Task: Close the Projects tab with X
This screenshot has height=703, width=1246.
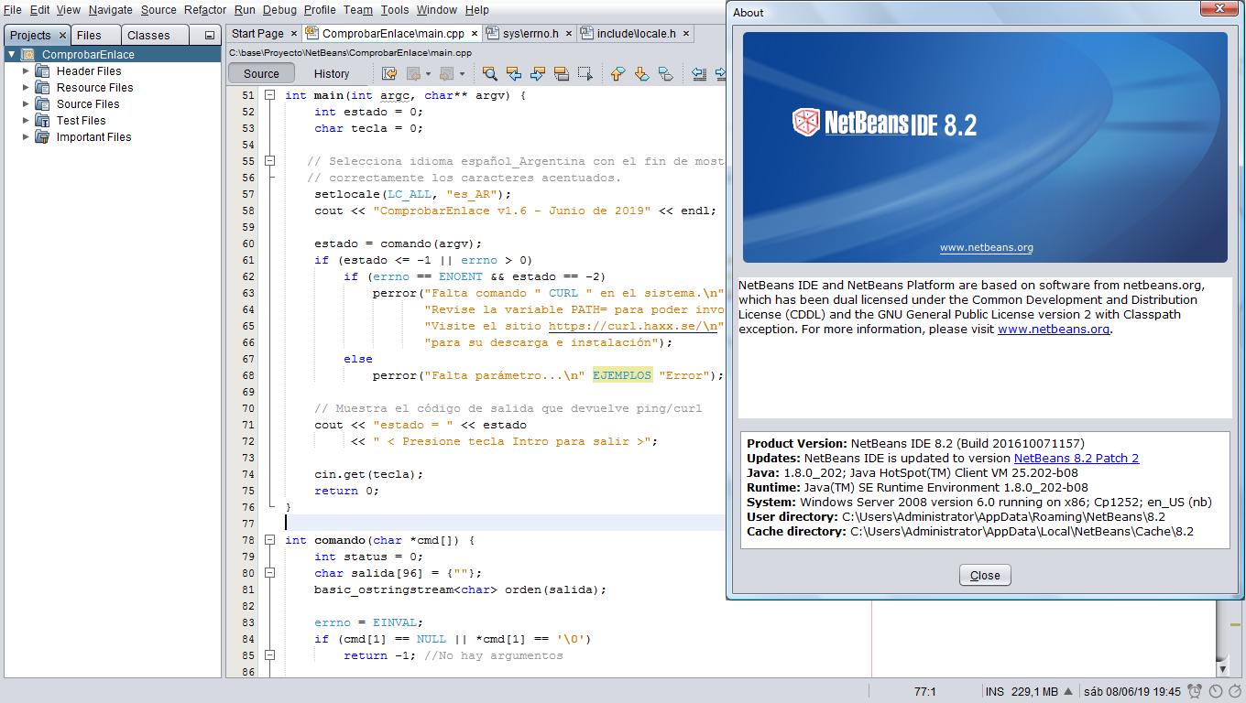Action: pos(62,36)
